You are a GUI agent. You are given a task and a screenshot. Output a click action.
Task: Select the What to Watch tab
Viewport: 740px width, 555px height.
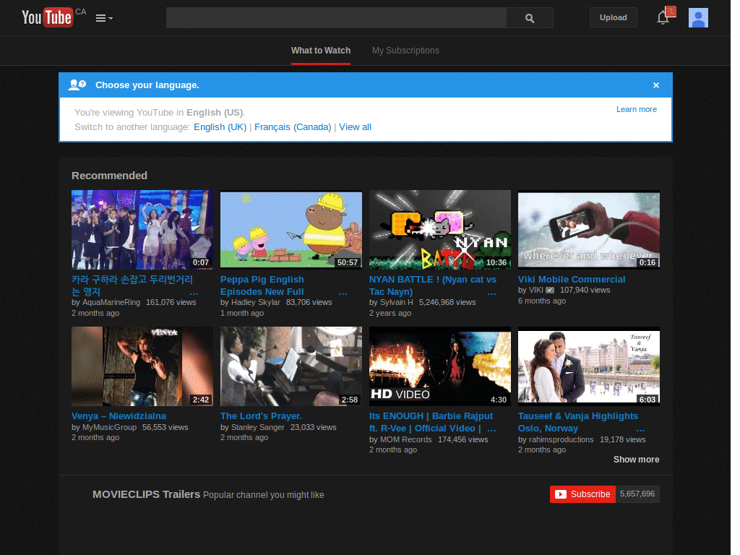coord(320,51)
